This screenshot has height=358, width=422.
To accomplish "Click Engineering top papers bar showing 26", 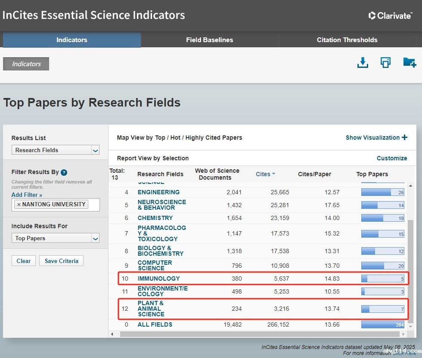I will 383,192.
